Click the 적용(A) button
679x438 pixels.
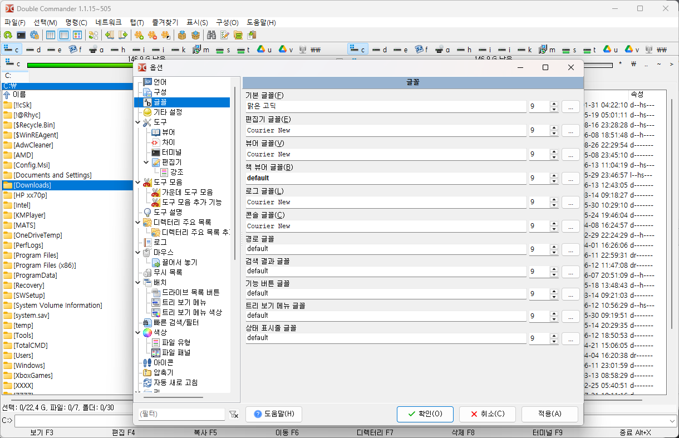point(550,414)
